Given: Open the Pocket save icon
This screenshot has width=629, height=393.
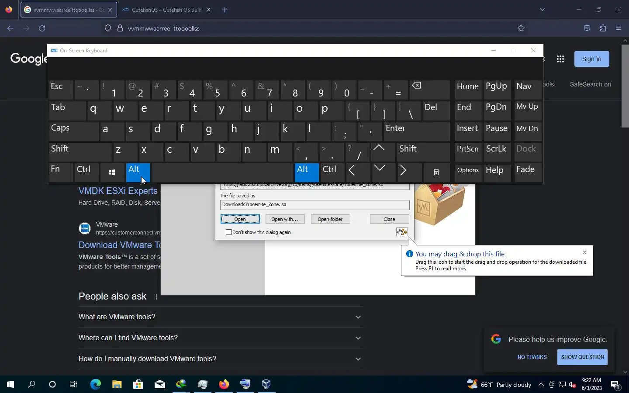Looking at the screenshot, I should point(587,28).
